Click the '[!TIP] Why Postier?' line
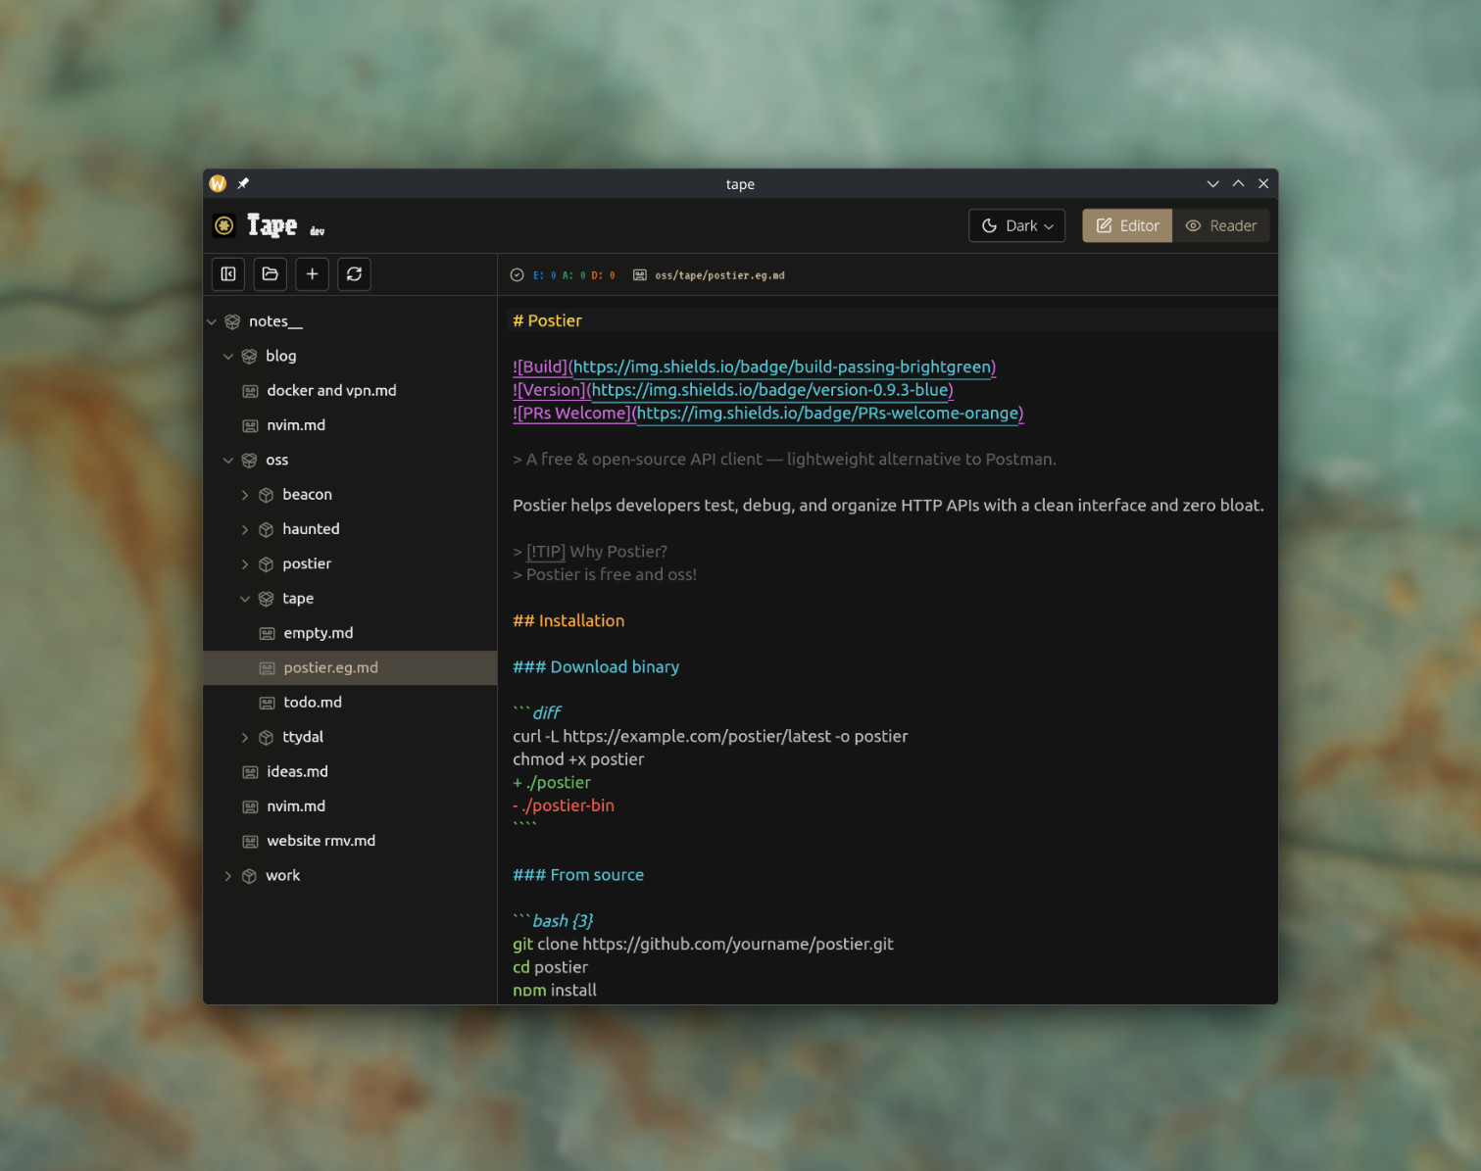 coord(590,552)
